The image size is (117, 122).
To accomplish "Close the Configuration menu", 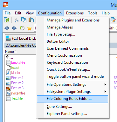I will [x=50, y=13].
